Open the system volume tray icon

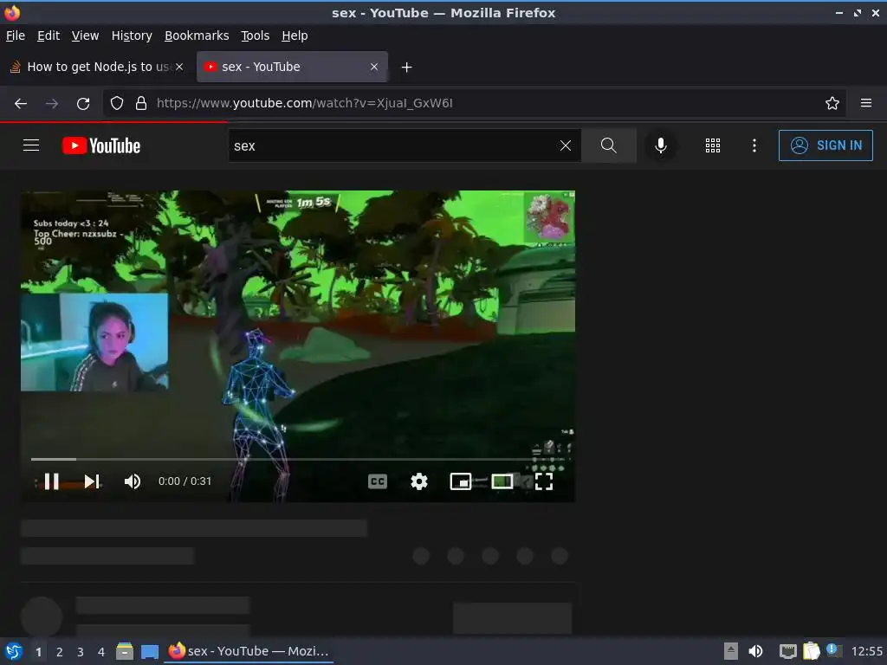pyautogui.click(x=755, y=651)
